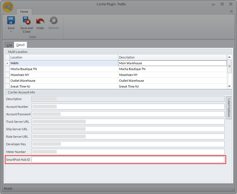Click the Undo arrow icon
This screenshot has height=194, width=237.
40,21
